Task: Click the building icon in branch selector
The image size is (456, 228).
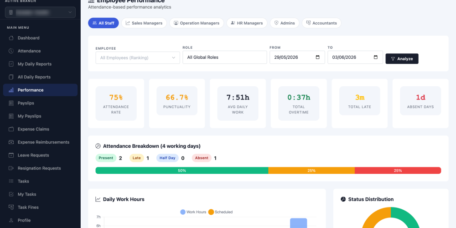Action: click(11, 12)
